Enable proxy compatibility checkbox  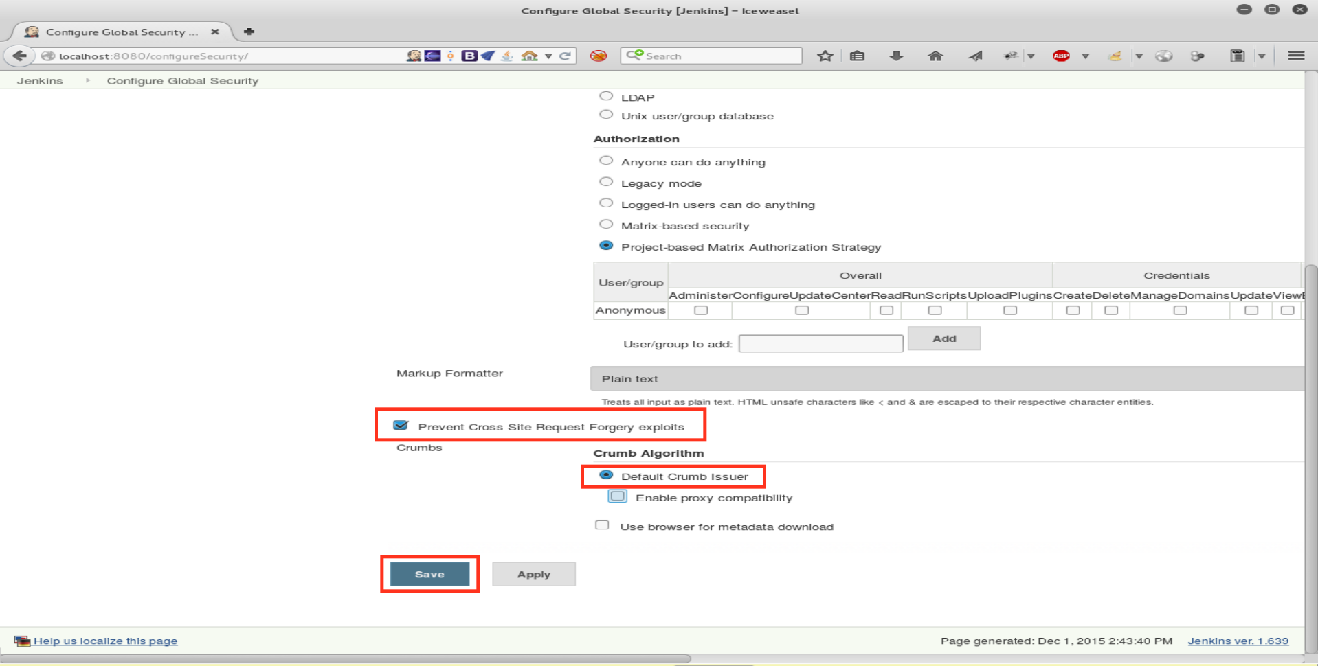pyautogui.click(x=618, y=496)
